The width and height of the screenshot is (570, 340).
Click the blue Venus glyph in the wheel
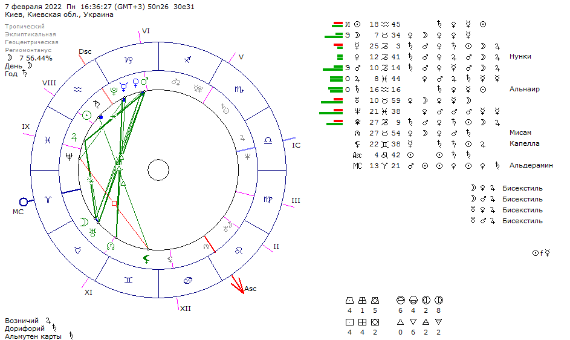coord(135,83)
